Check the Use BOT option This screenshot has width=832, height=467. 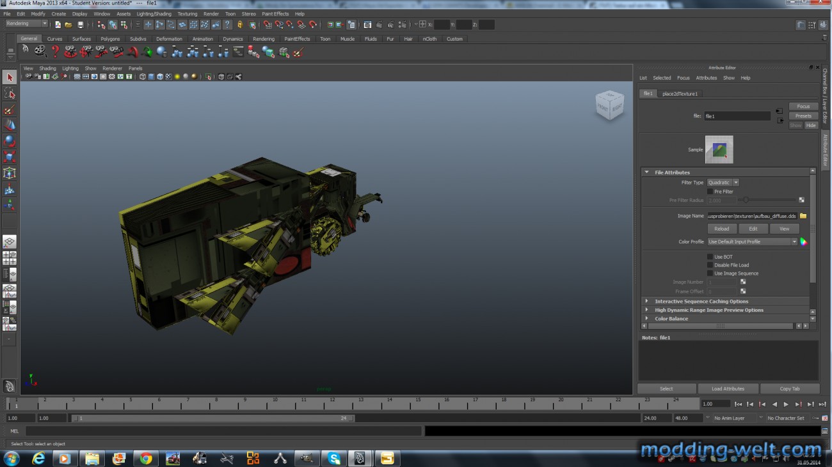click(710, 257)
